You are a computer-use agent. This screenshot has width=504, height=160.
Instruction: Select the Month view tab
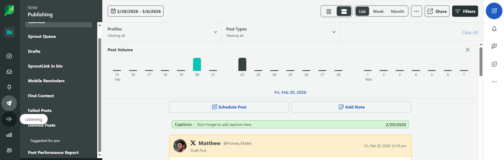pyautogui.click(x=398, y=11)
